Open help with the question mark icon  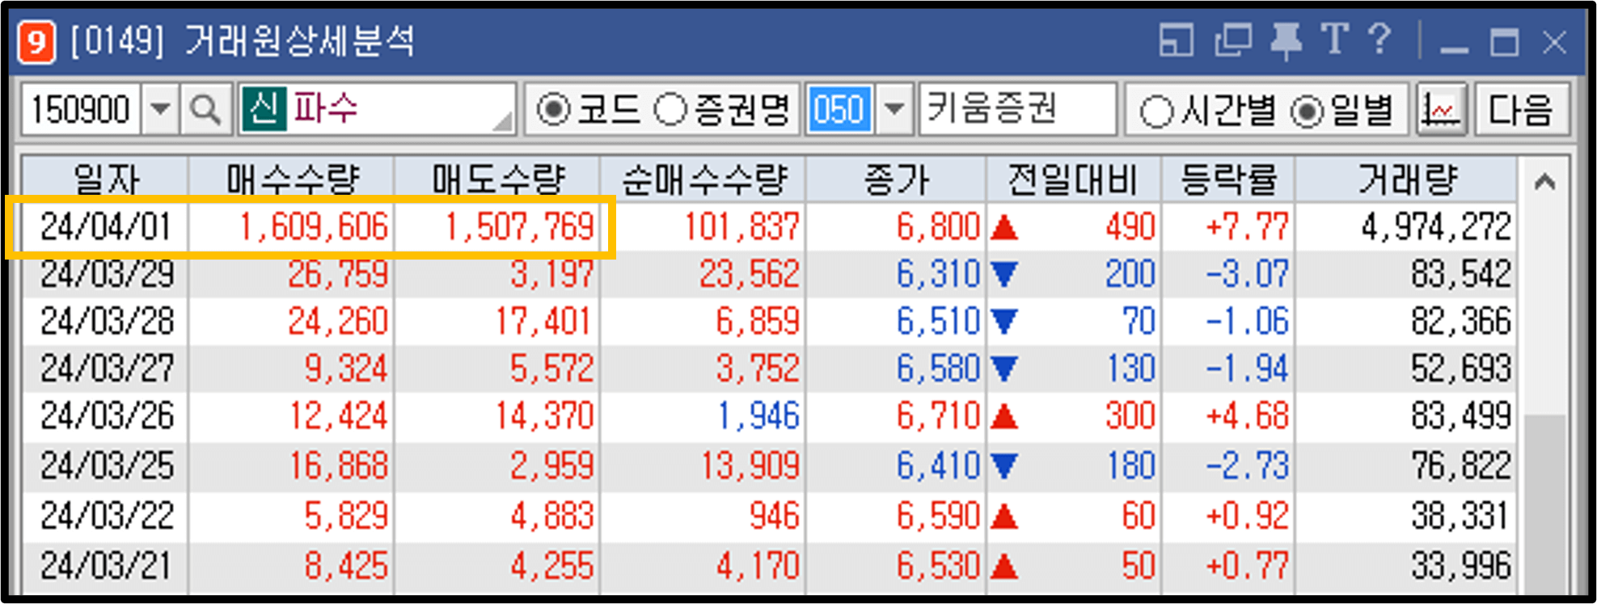(x=1379, y=39)
